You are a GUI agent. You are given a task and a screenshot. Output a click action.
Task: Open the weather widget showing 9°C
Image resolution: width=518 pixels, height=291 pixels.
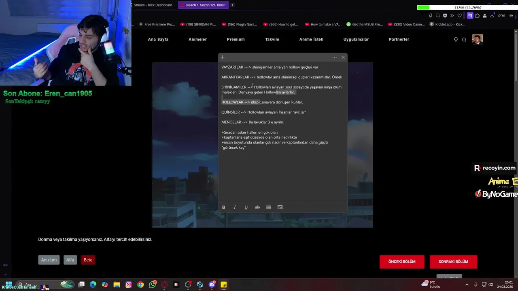(430, 284)
